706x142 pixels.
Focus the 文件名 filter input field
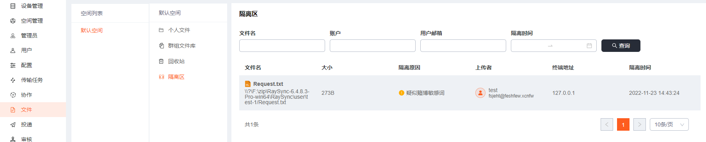tap(282, 46)
